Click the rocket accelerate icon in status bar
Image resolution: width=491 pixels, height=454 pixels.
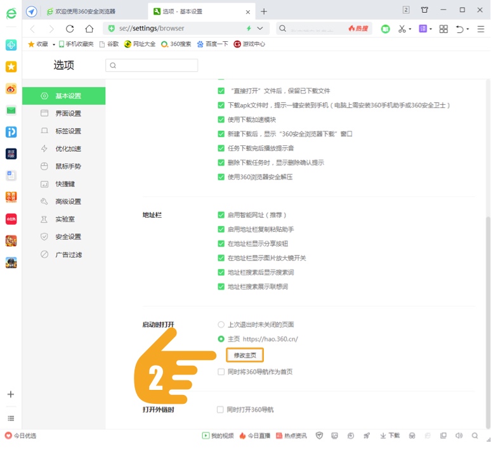pyautogui.click(x=367, y=436)
